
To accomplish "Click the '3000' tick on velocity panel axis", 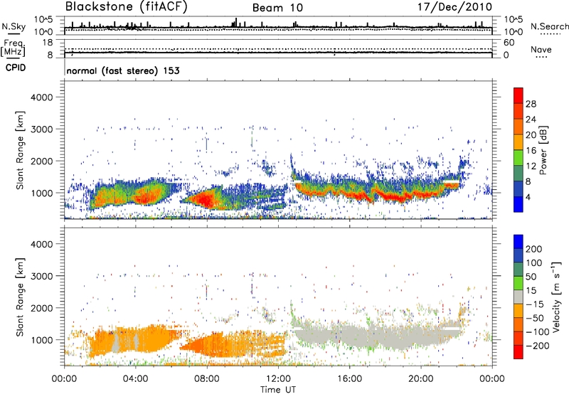I will click(41, 276).
